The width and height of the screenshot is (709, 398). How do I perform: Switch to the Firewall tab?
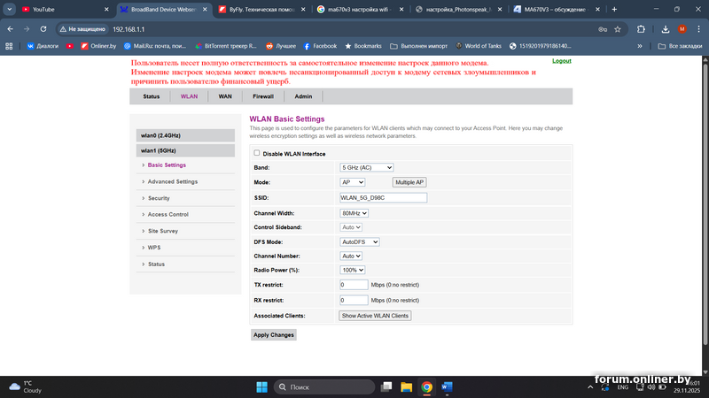click(x=263, y=96)
